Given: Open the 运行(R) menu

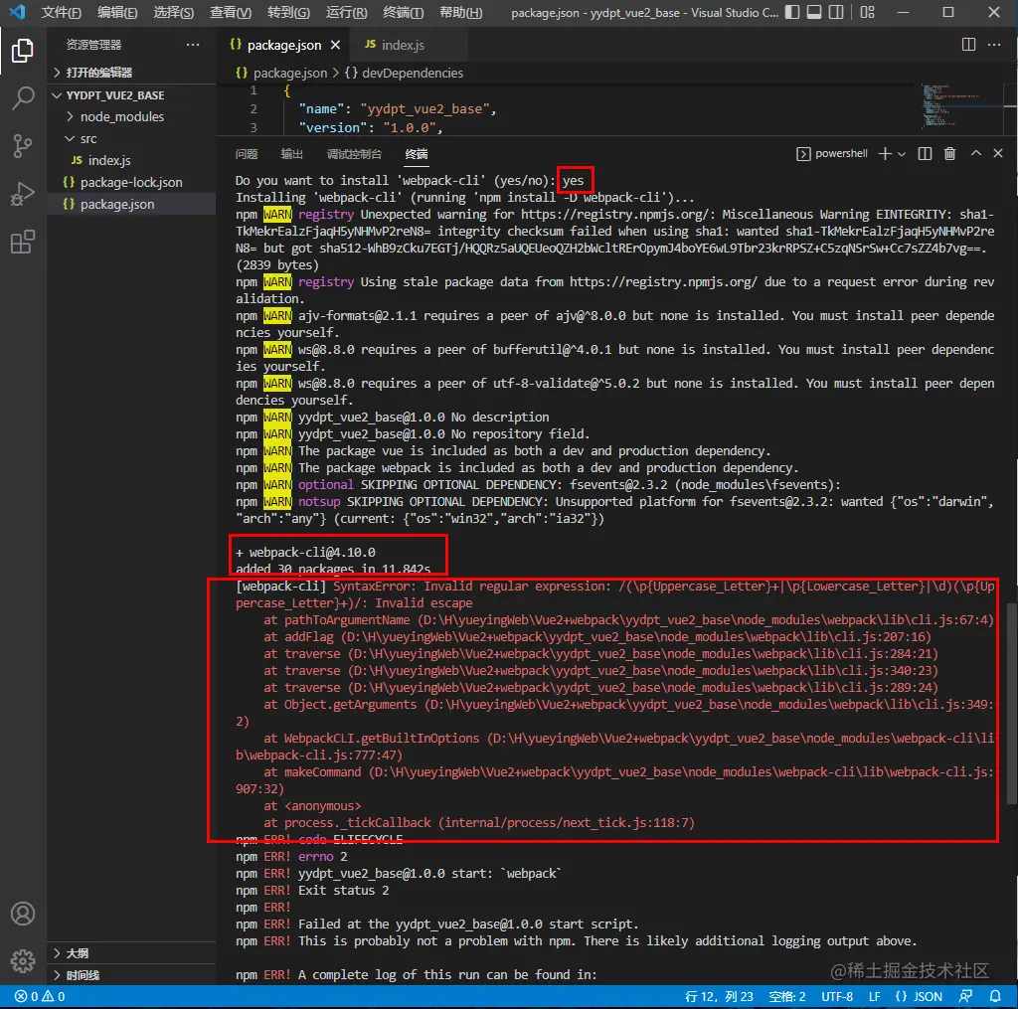Looking at the screenshot, I should click(x=346, y=12).
